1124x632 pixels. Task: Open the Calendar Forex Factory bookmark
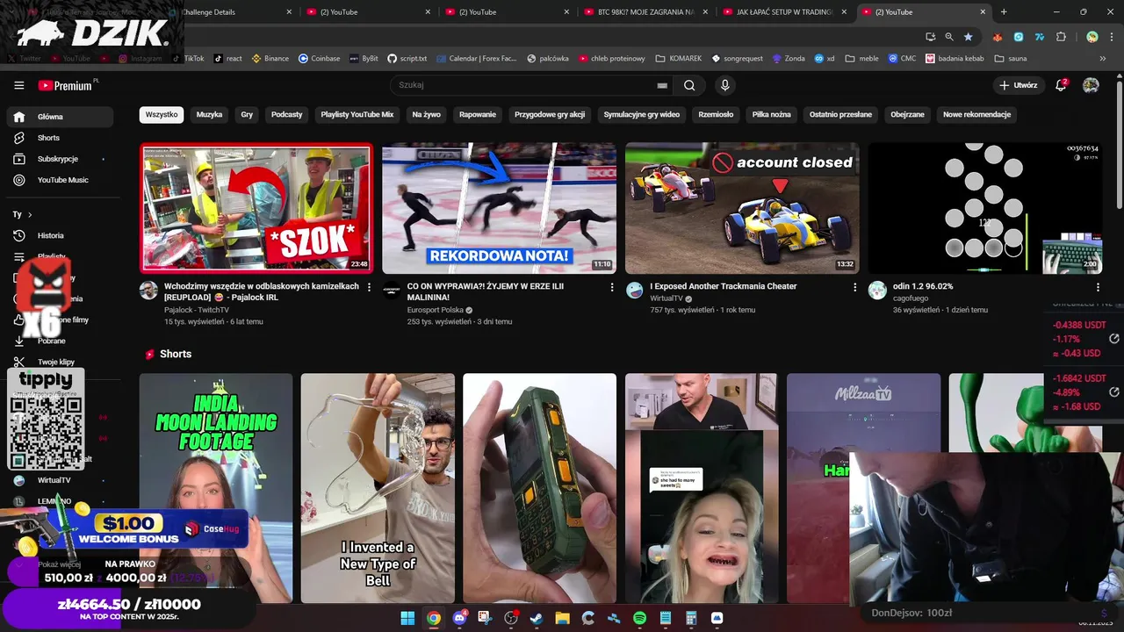tap(477, 59)
